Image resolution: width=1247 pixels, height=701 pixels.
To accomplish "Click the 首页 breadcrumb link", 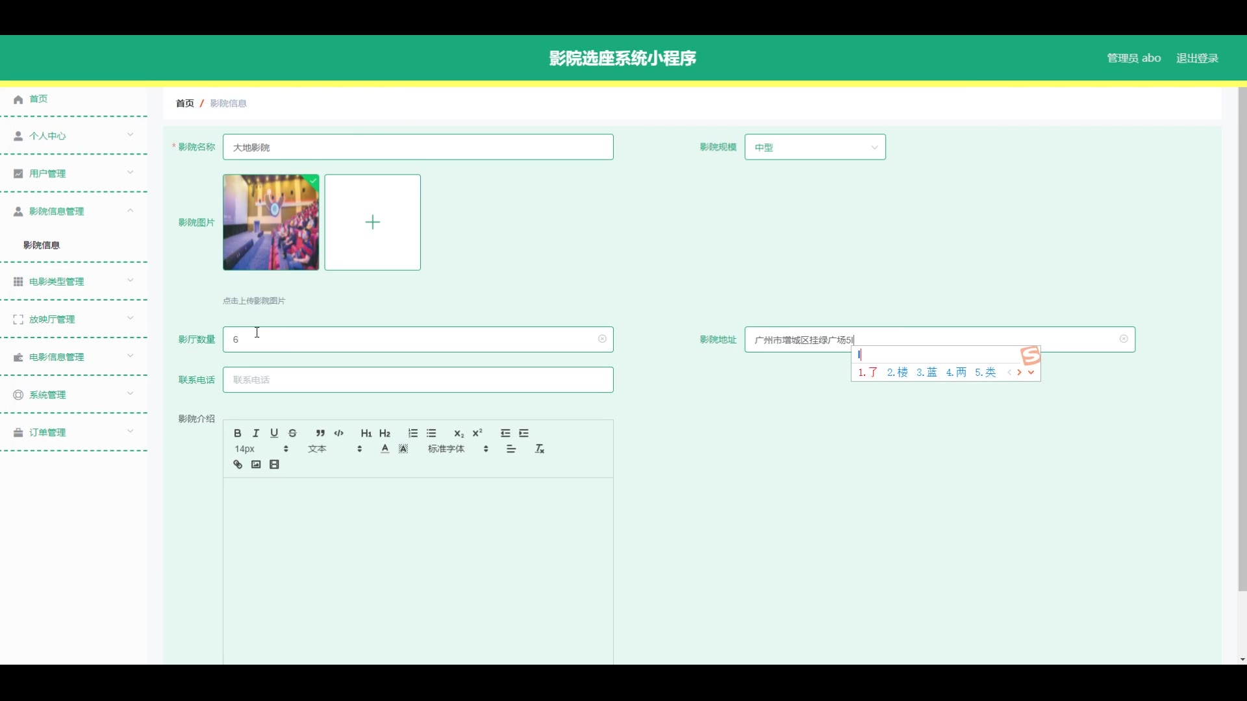I will point(184,103).
